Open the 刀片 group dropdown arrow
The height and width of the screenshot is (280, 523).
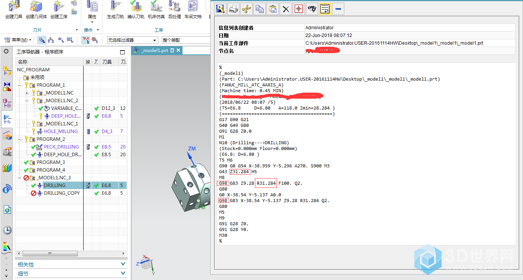pos(77,30)
